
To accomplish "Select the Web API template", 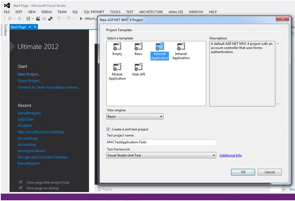I will [x=138, y=70].
